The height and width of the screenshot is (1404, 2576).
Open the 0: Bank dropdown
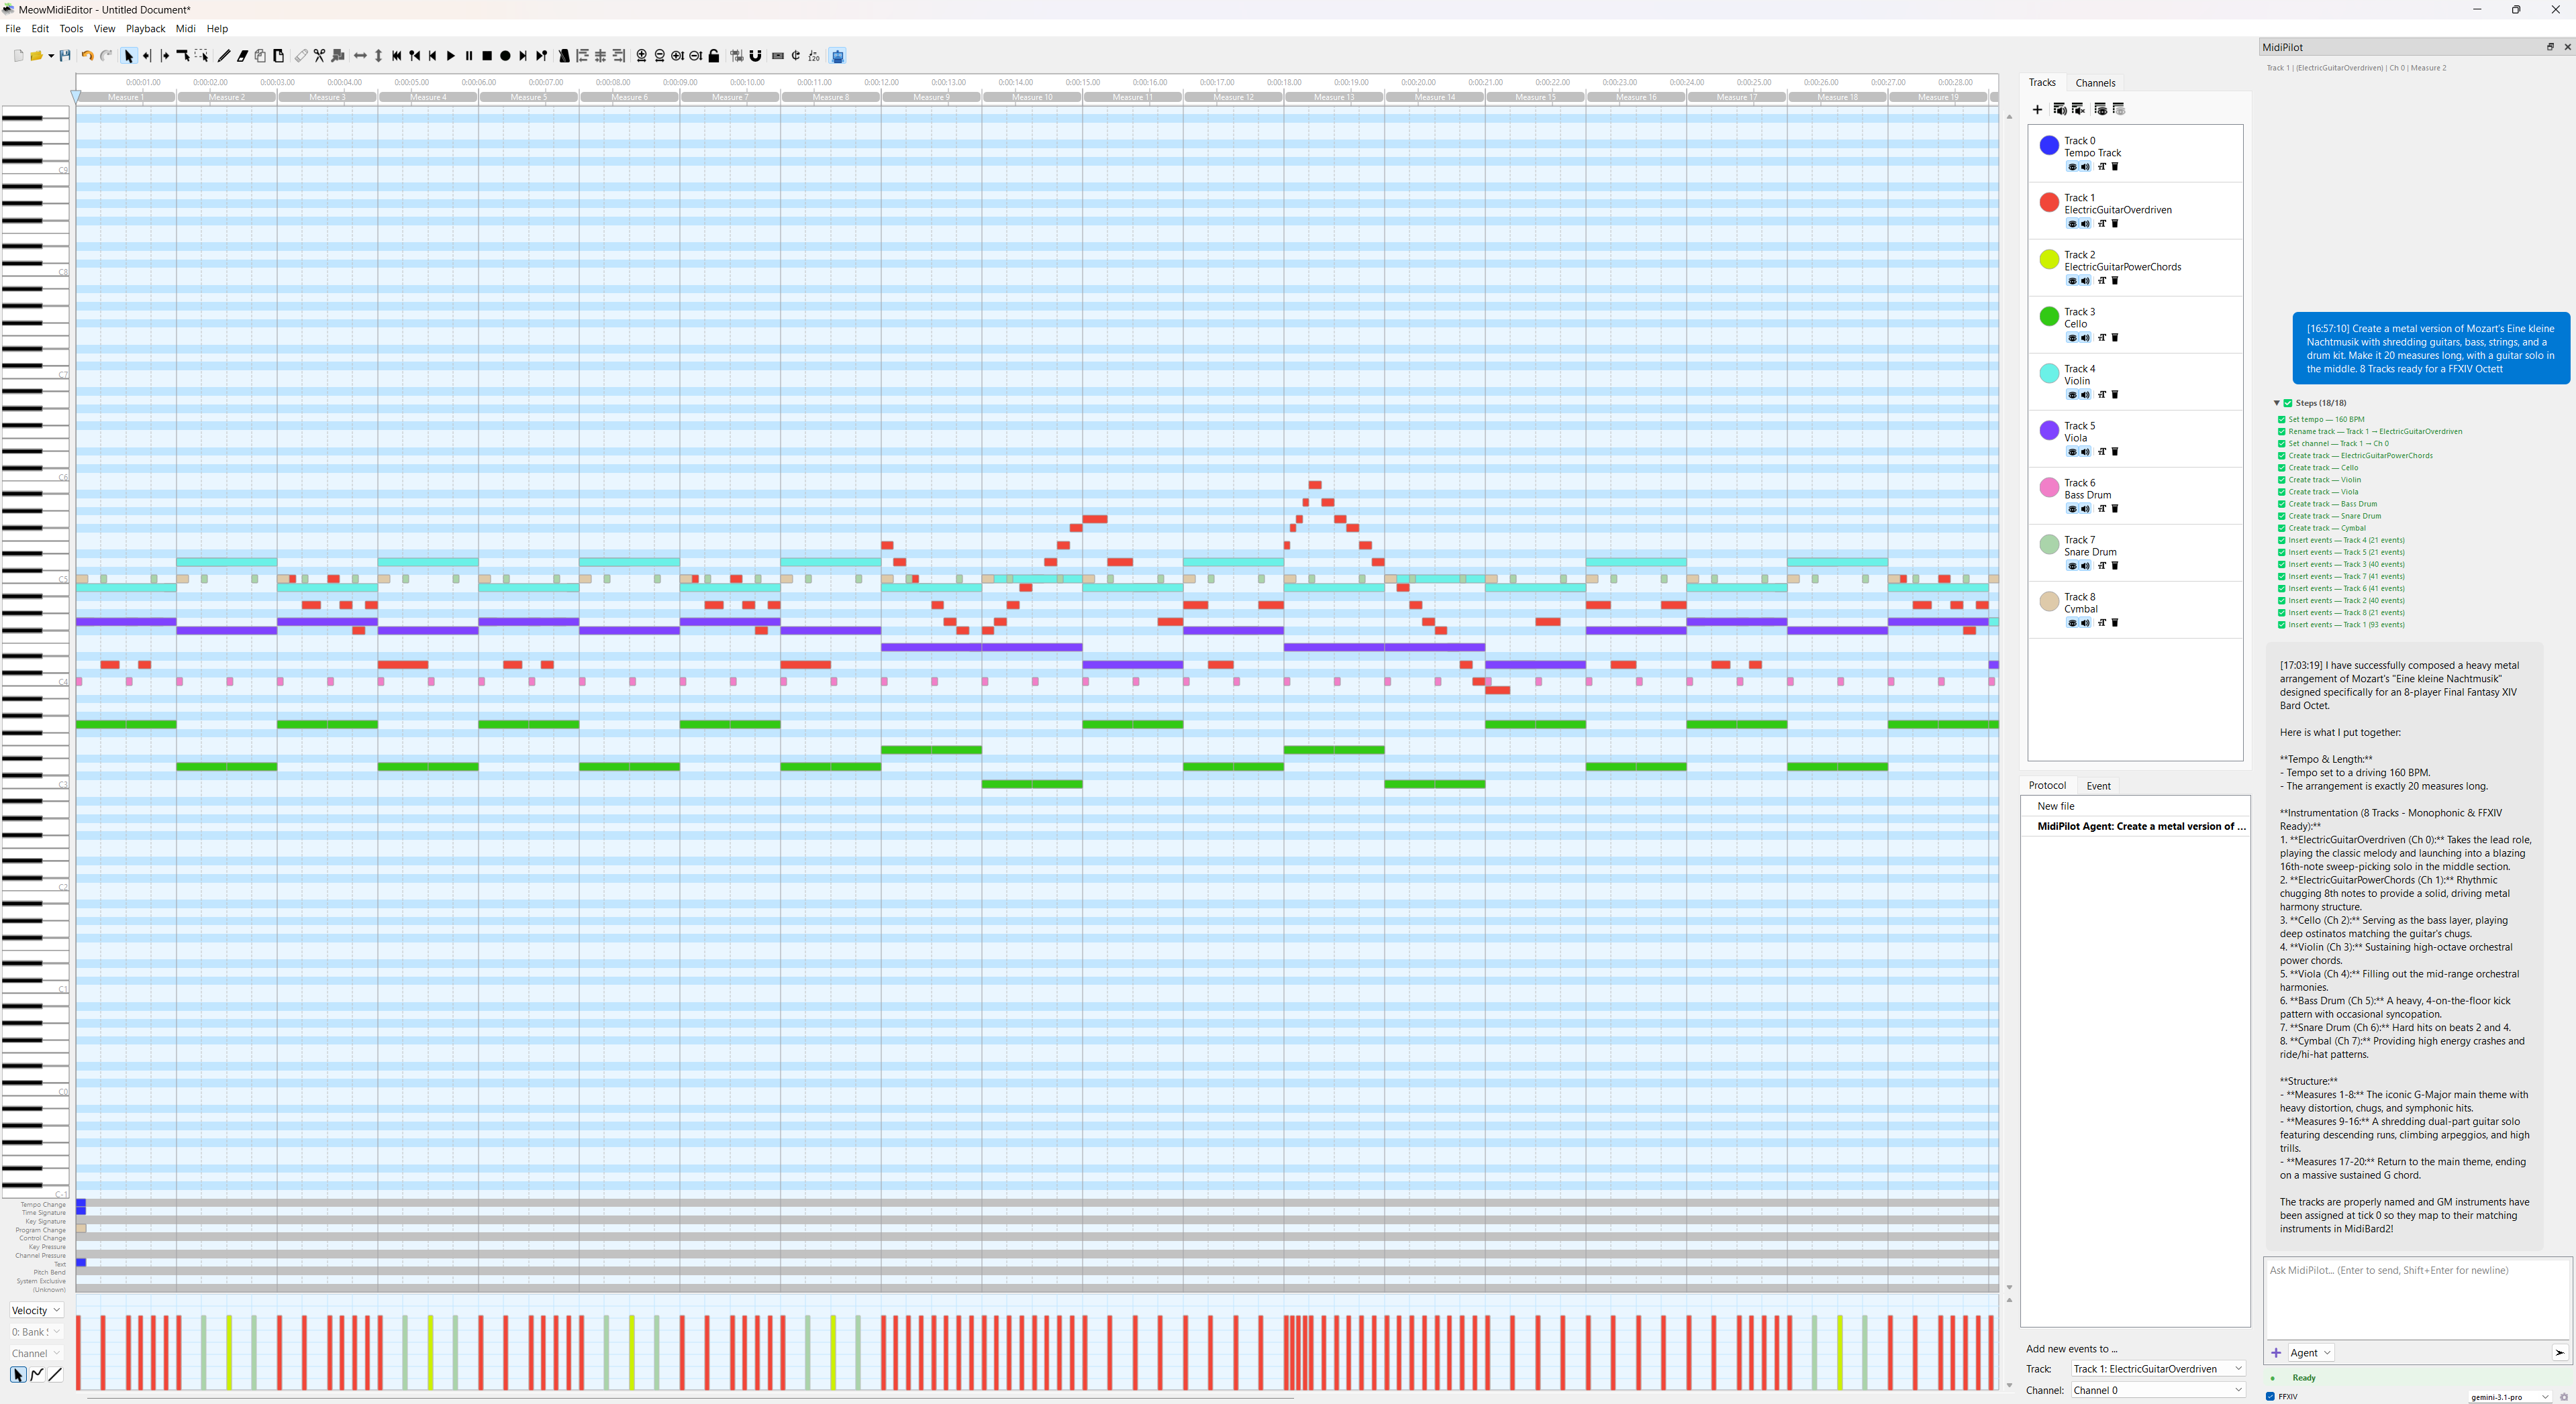point(36,1332)
